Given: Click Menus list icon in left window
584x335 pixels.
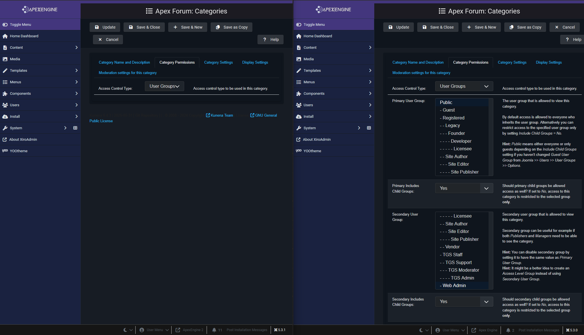Looking at the screenshot, I should (5, 82).
